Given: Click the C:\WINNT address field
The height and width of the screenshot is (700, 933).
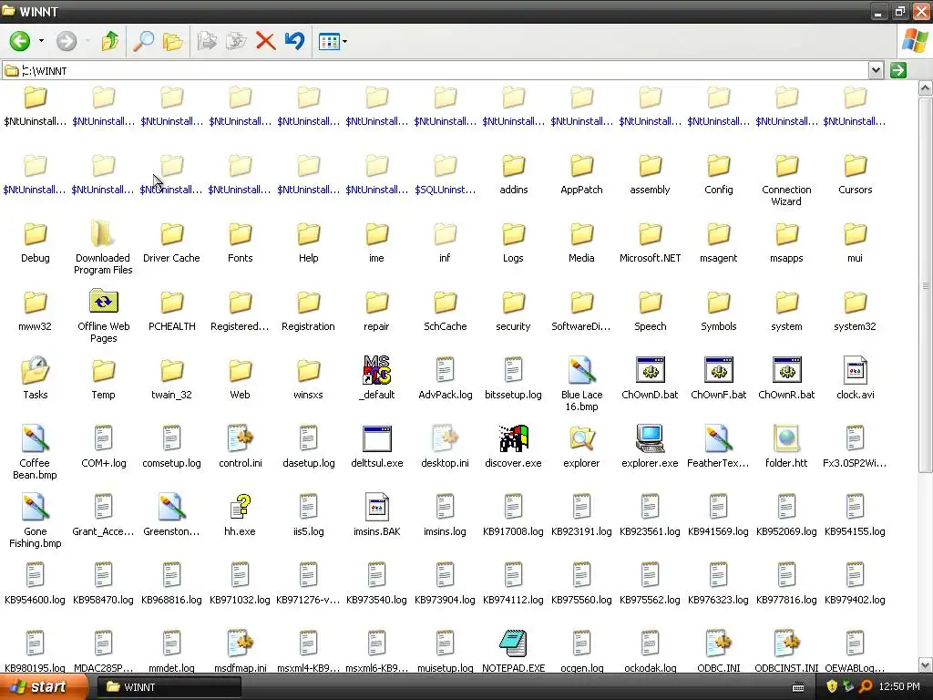Looking at the screenshot, I should click(x=435, y=70).
